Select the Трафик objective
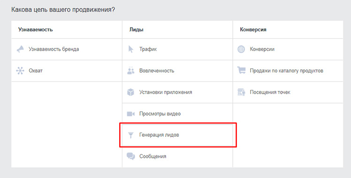The width and height of the screenshot is (351, 178). (177, 49)
